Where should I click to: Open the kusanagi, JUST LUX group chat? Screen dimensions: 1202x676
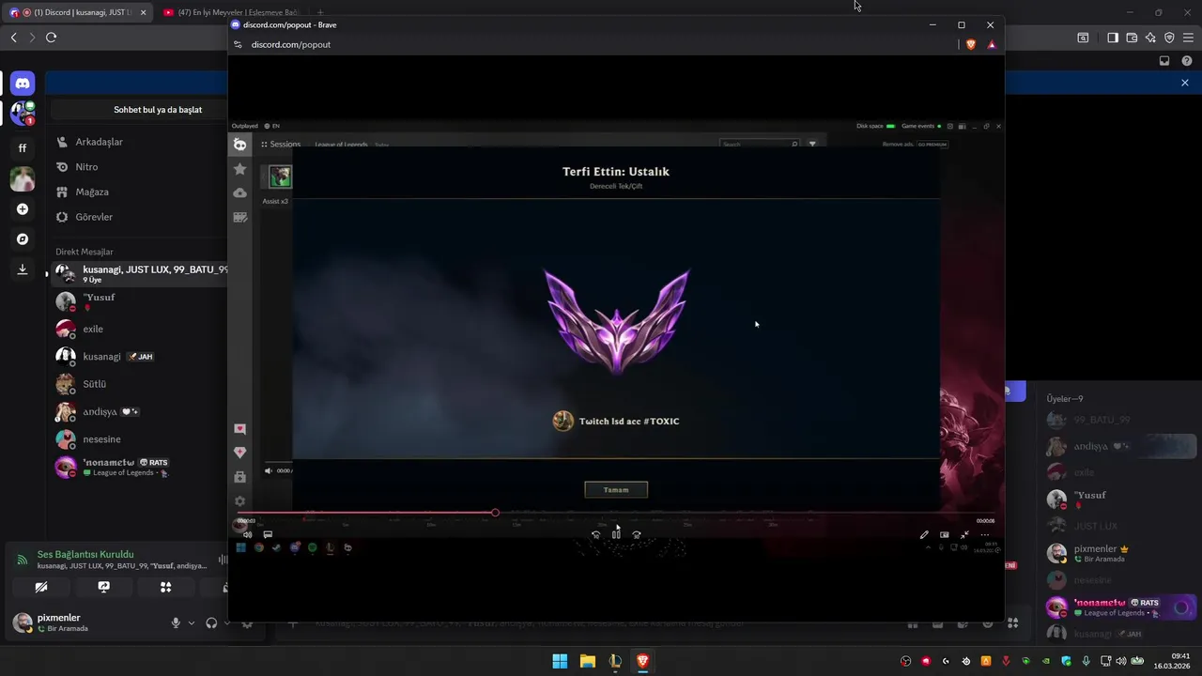tap(139, 273)
